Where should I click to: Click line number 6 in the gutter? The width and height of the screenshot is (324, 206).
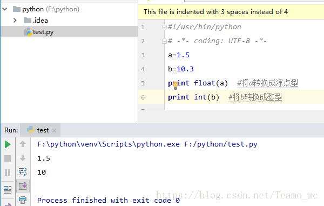pos(143,97)
